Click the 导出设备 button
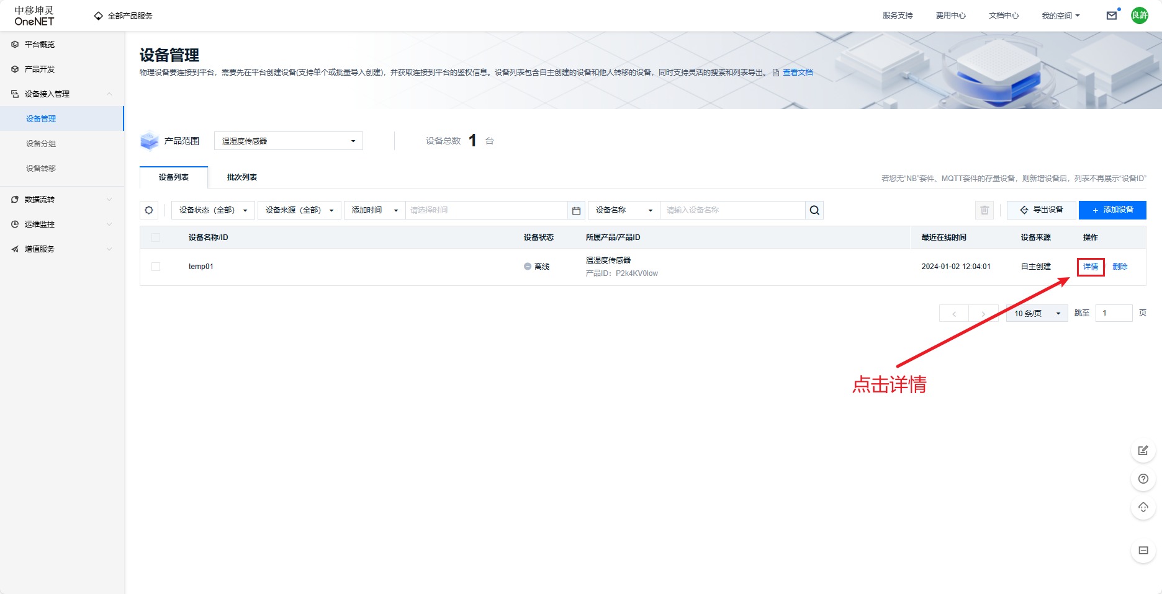This screenshot has height=594, width=1162. click(1042, 210)
